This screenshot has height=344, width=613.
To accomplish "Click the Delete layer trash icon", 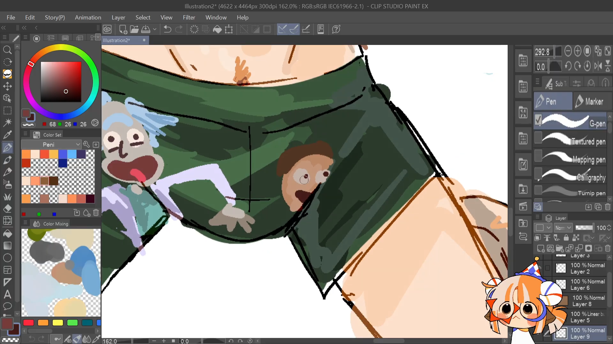I will point(608,248).
